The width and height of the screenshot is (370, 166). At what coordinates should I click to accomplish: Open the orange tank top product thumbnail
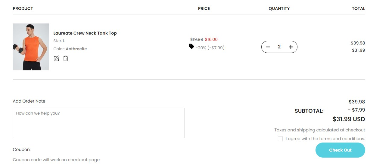[31, 47]
